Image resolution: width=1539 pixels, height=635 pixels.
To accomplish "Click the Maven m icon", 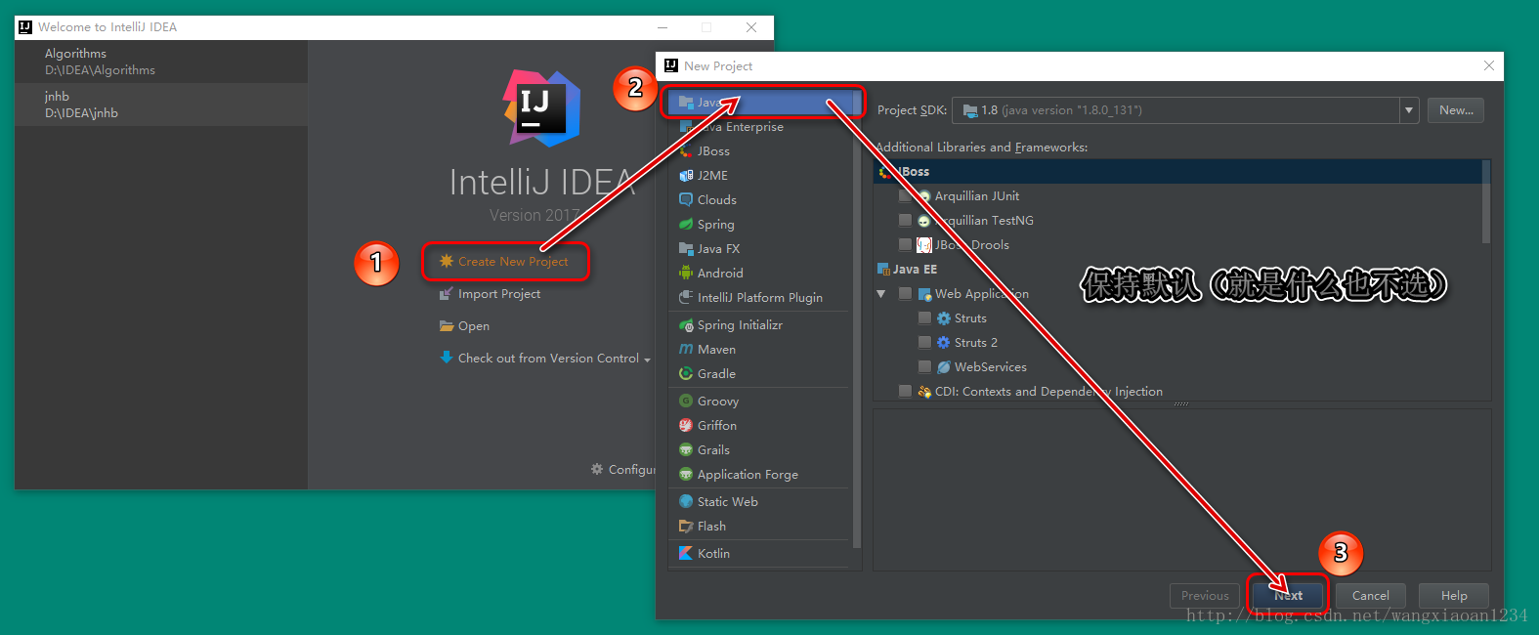I will [x=686, y=350].
